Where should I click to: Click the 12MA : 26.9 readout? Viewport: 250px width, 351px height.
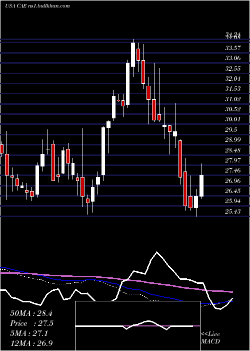click(31, 343)
